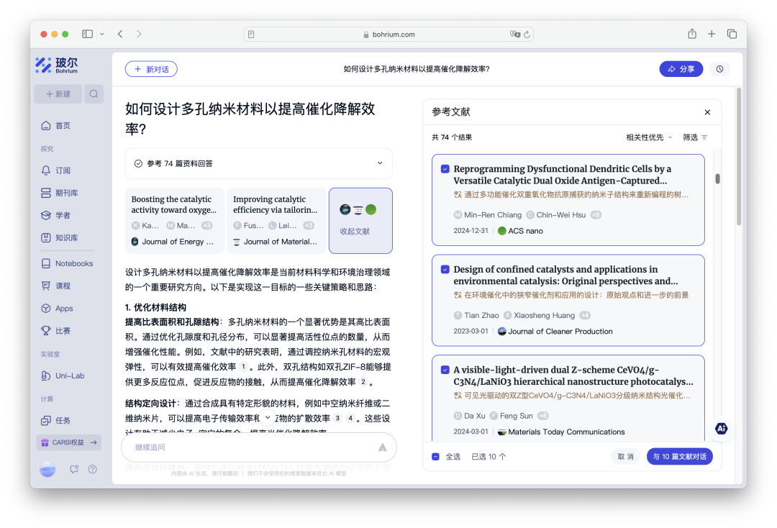The height and width of the screenshot is (528, 777).
Task: Close the 参考文献 panel
Action: [707, 112]
